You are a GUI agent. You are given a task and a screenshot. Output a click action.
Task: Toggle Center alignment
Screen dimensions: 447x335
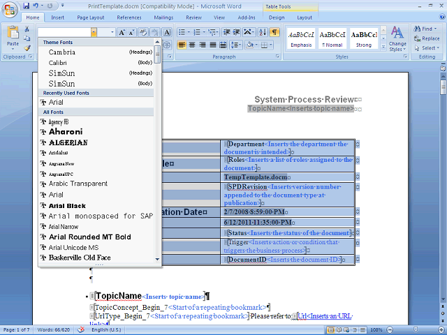point(192,45)
